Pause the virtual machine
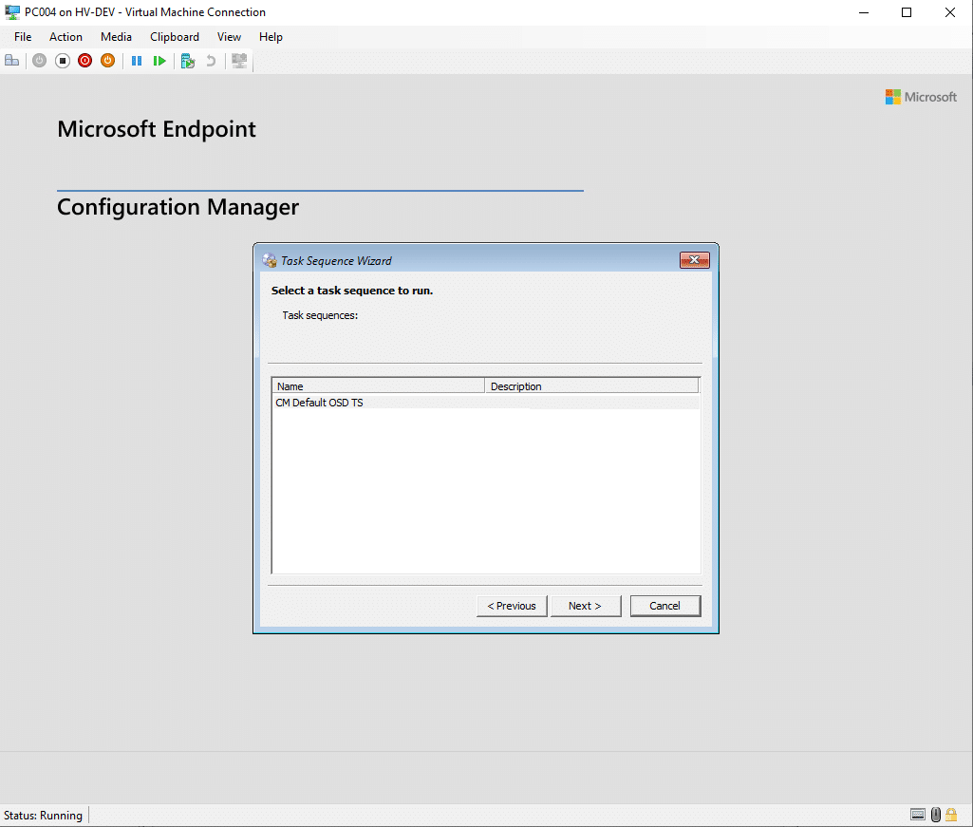This screenshot has height=827, width=973. [137, 60]
